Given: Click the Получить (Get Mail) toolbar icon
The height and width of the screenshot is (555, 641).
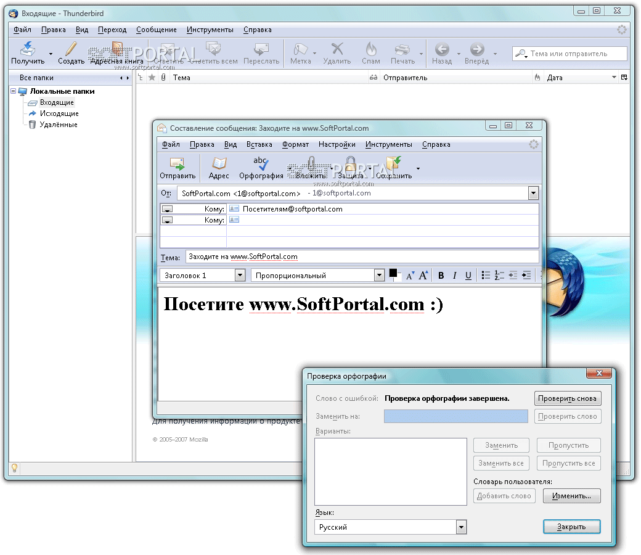Looking at the screenshot, I should (27, 49).
